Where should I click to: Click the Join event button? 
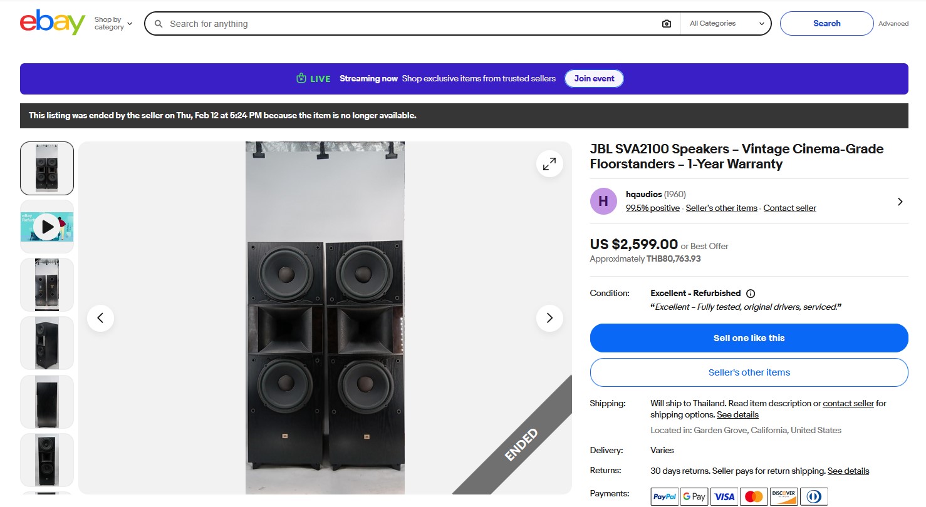pos(594,79)
